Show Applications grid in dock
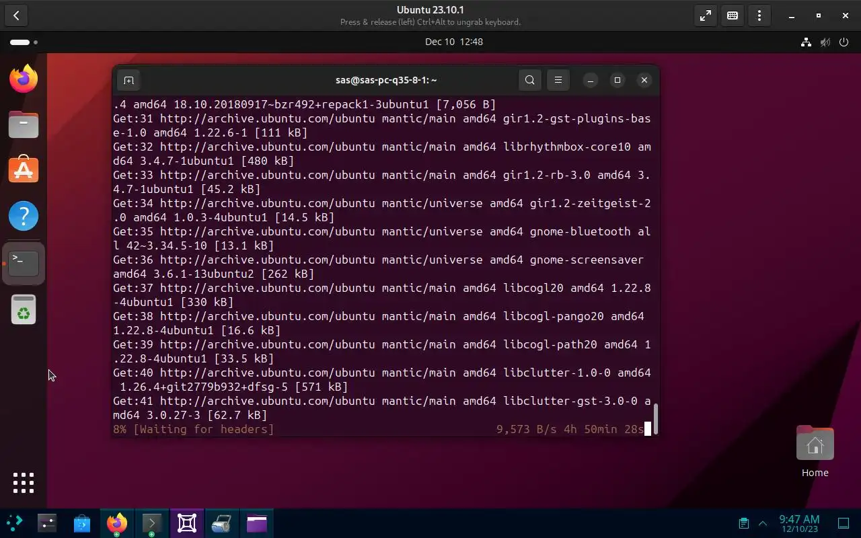 (x=24, y=482)
